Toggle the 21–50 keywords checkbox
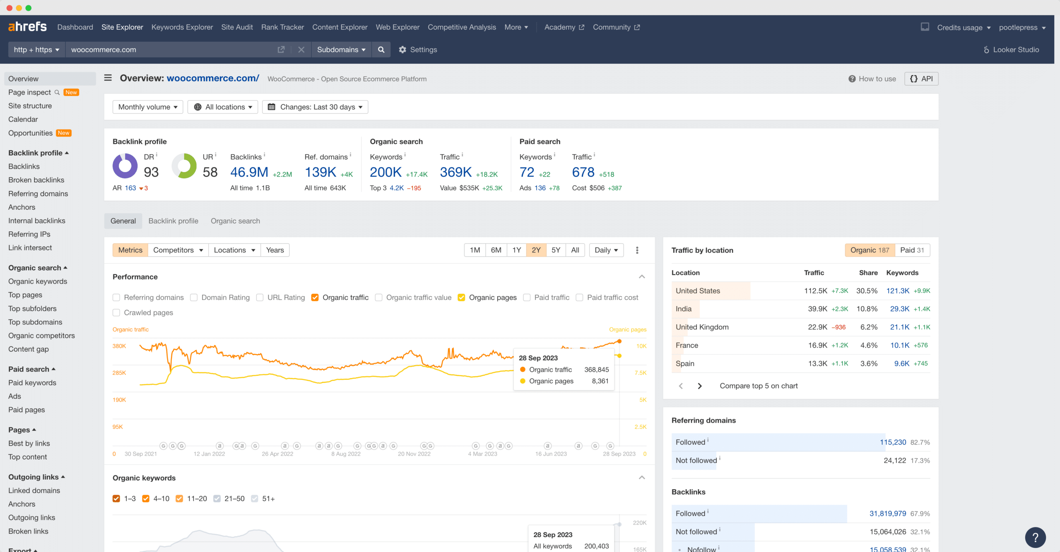This screenshot has width=1060, height=552. point(217,499)
